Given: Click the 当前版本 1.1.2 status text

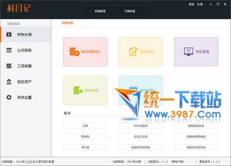Looking at the screenshot, I should (166, 162).
